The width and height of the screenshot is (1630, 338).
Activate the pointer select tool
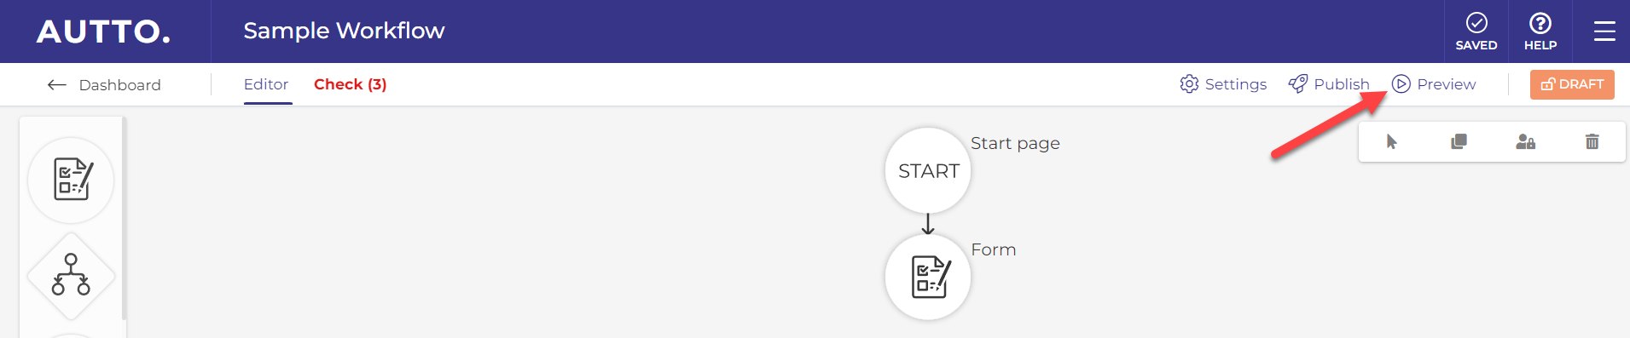[1391, 141]
